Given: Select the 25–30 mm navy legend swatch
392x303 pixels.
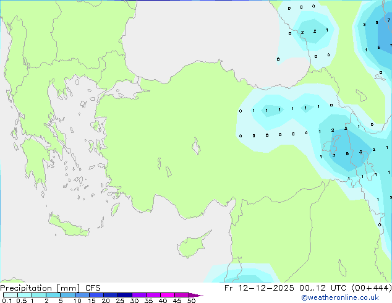Looking at the screenshot, I should click(125, 295).
